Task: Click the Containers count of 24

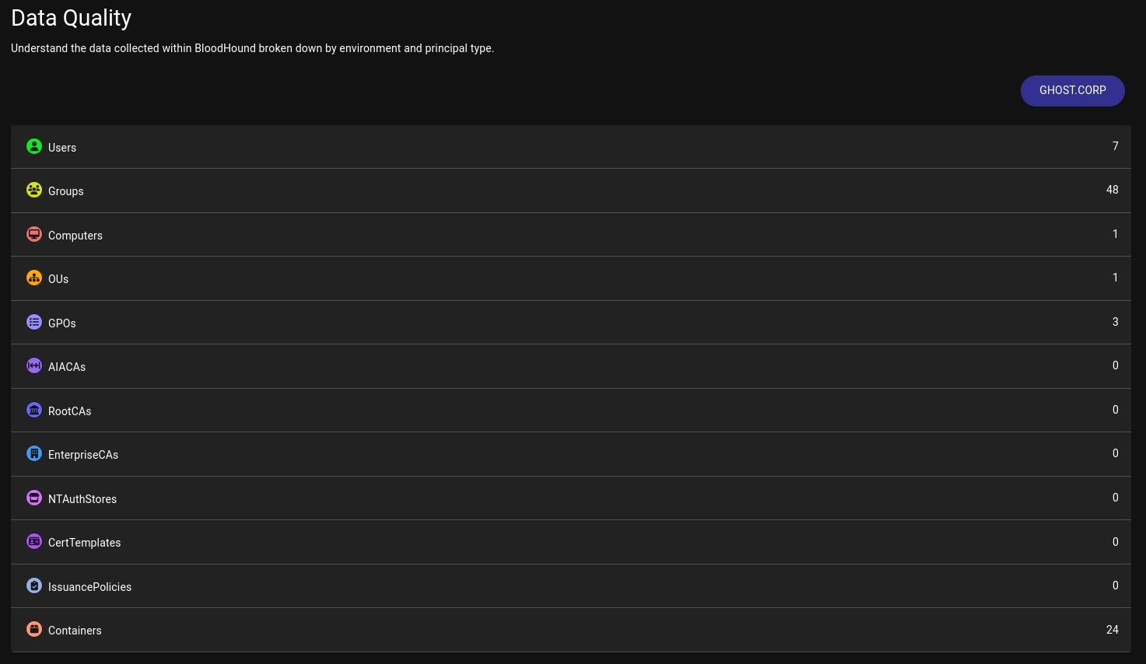Action: click(1112, 630)
